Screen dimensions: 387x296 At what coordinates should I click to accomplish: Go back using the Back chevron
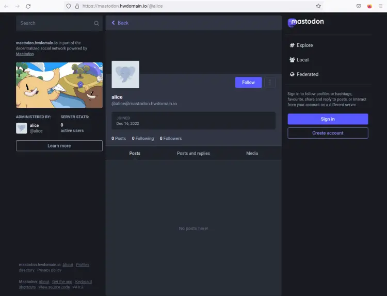pos(120,23)
